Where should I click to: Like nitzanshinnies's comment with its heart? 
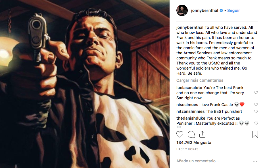click(x=256, y=111)
